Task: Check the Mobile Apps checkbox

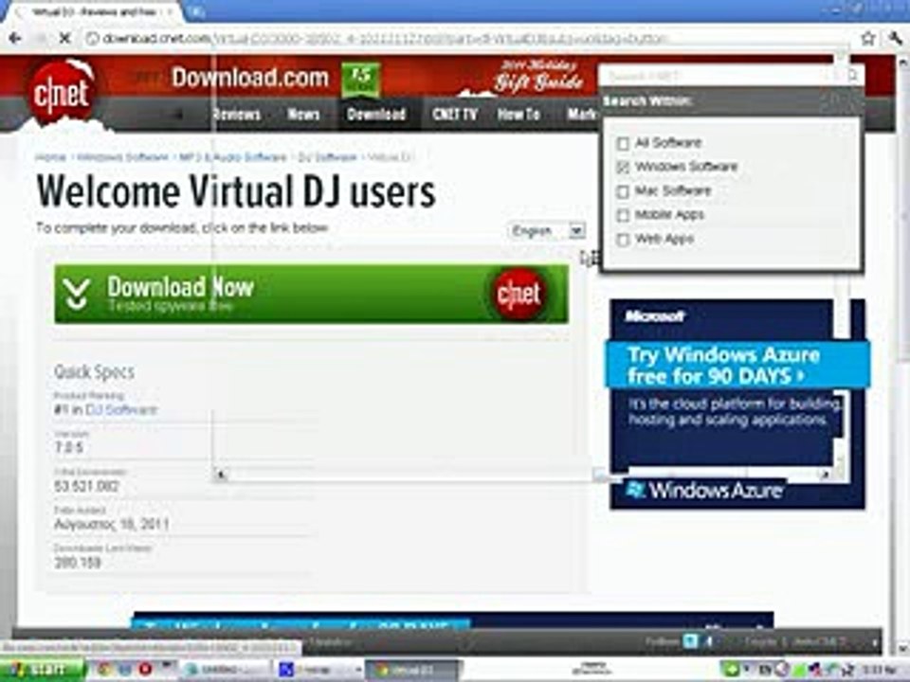Action: point(623,215)
